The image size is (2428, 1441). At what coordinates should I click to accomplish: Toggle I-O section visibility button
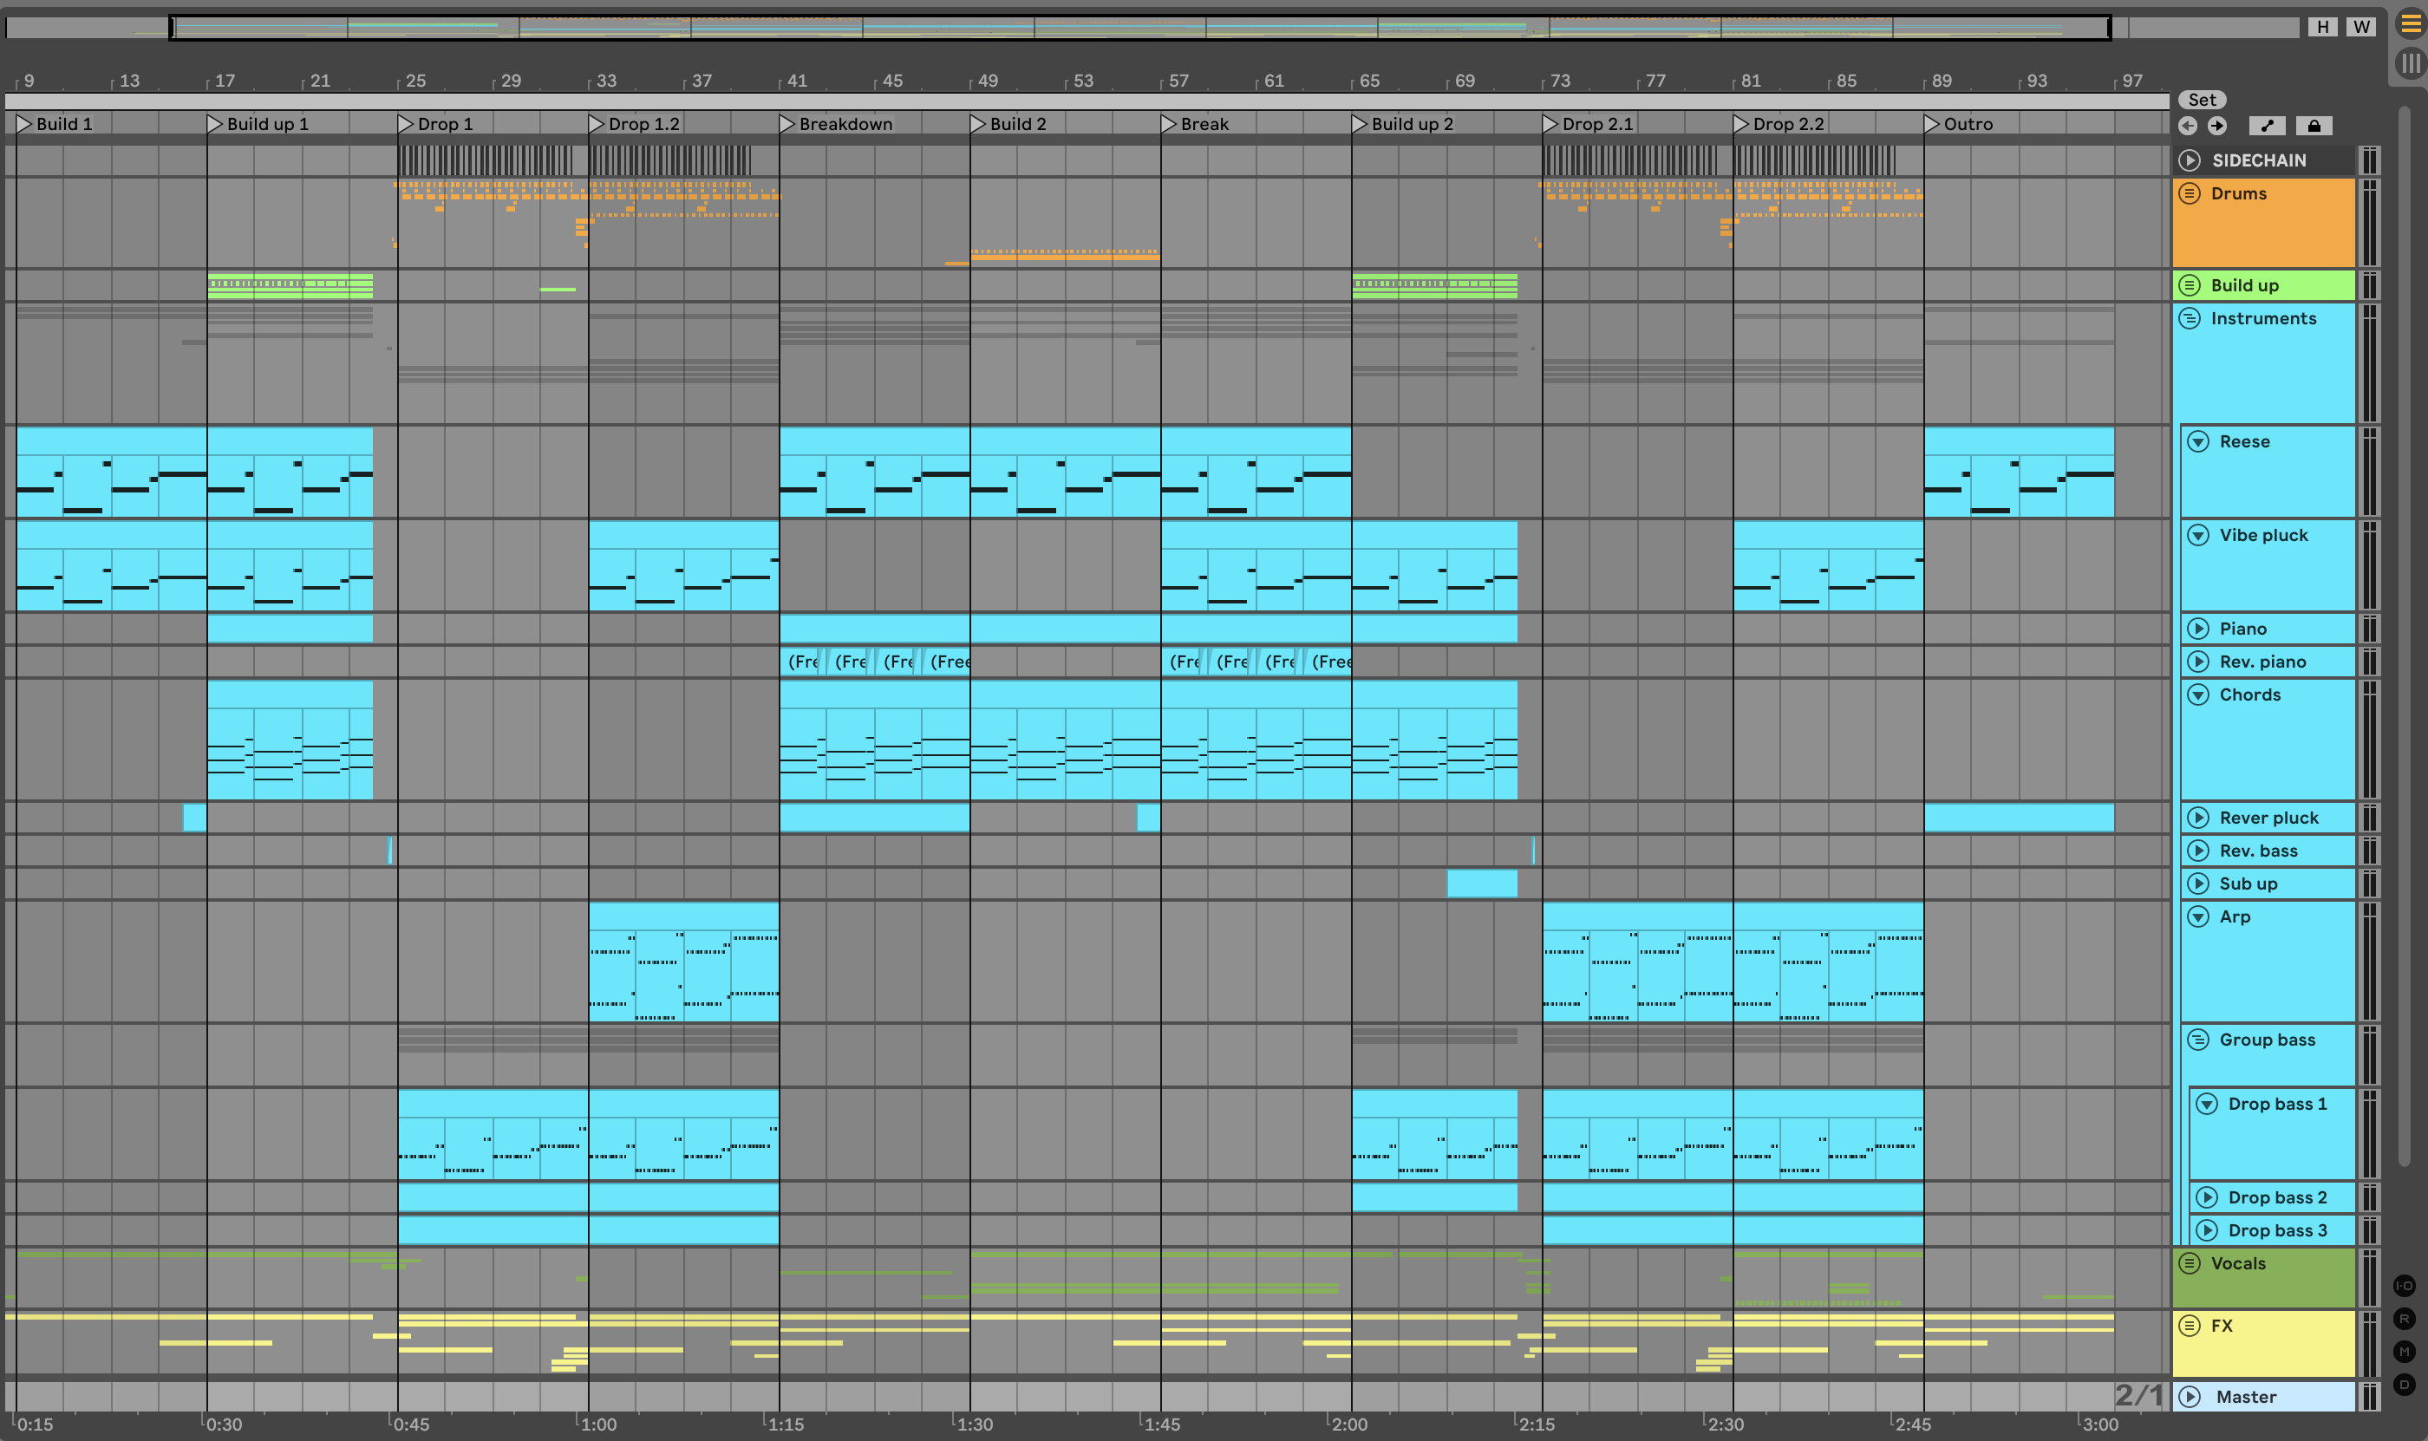(x=2404, y=1286)
